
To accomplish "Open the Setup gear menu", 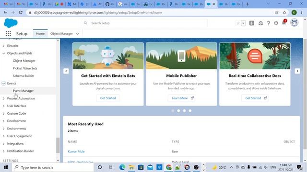I will coord(276,23).
